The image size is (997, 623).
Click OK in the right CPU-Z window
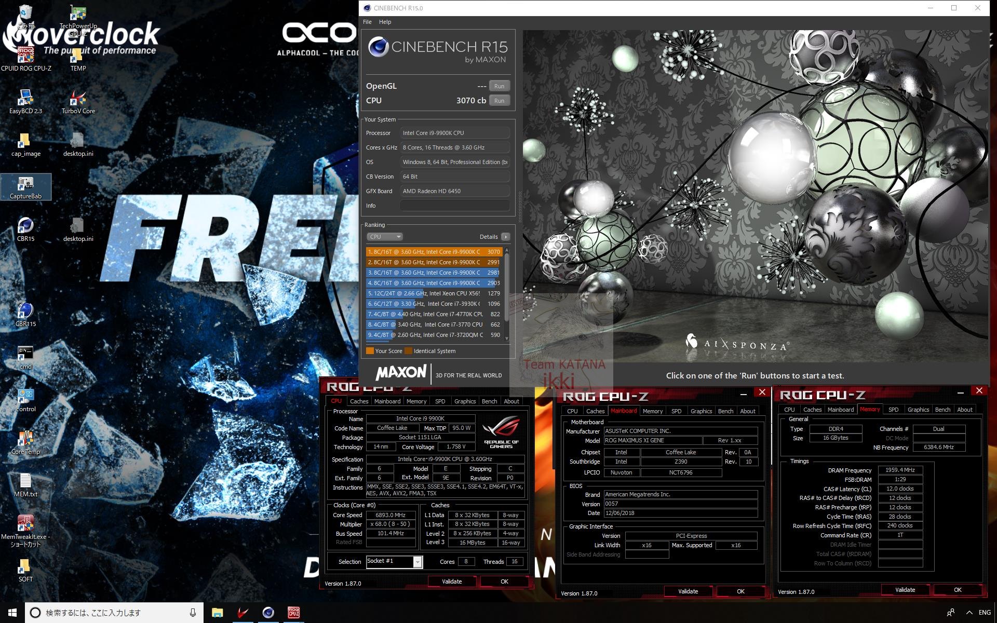[x=958, y=590]
